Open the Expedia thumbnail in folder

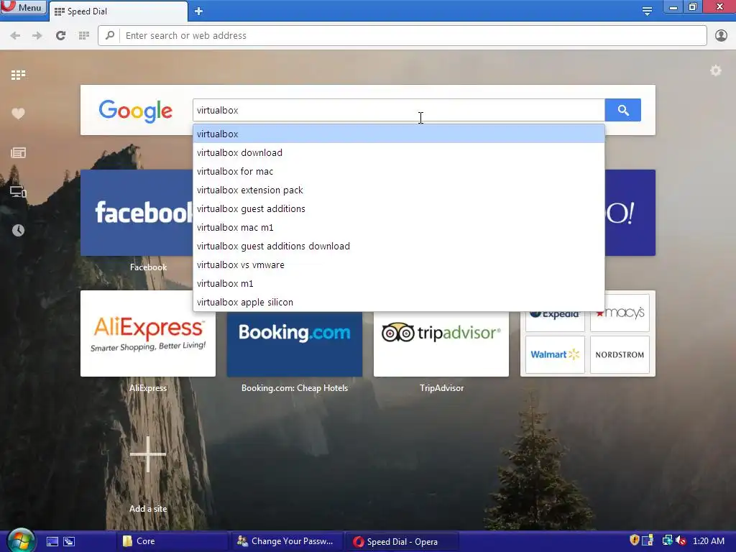[x=555, y=321]
